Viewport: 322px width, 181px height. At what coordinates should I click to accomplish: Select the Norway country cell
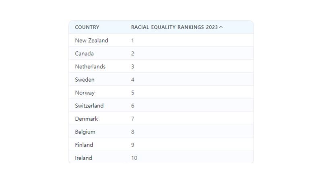point(85,93)
